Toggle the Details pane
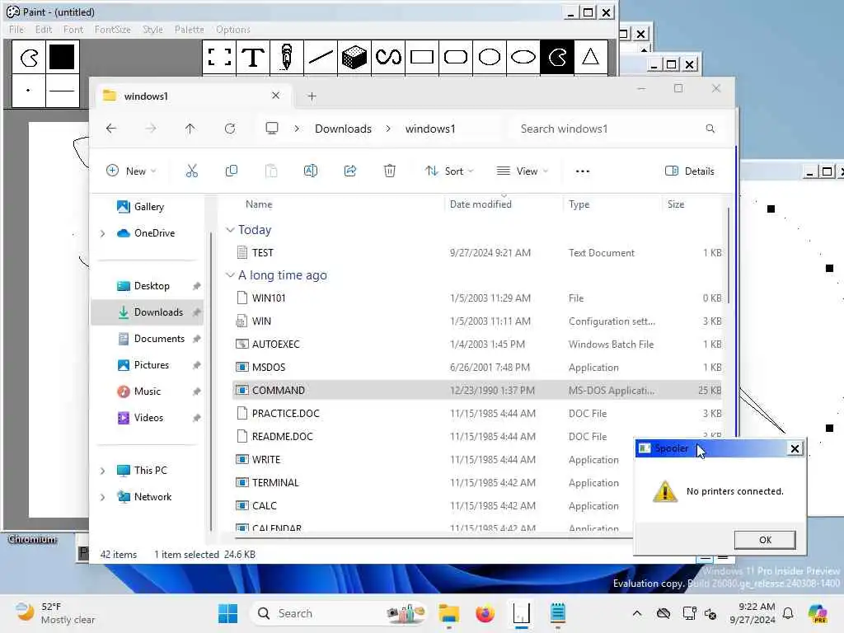This screenshot has width=844, height=633. tap(690, 171)
